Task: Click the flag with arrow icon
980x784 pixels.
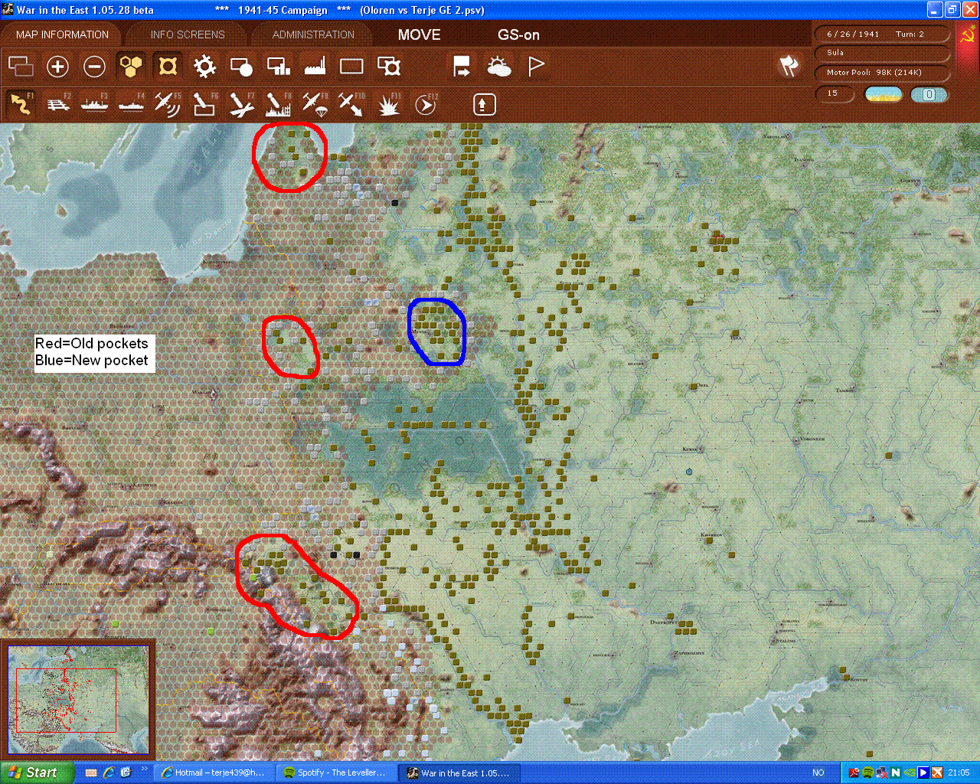Action: 462,67
